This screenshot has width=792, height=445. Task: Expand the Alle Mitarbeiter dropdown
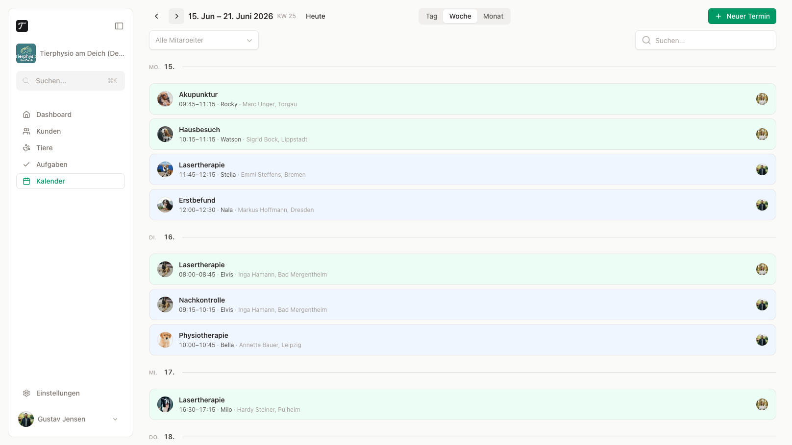tap(204, 40)
